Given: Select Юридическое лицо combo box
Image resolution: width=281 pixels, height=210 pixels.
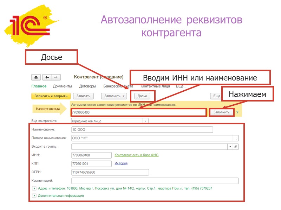Looking at the screenshot, I should 110,121.
